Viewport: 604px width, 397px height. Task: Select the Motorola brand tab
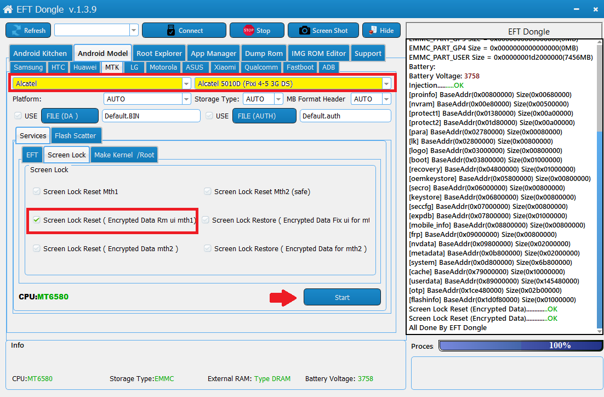163,67
